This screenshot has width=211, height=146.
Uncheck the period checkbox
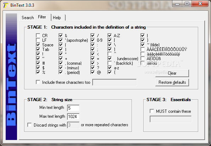[61, 72]
